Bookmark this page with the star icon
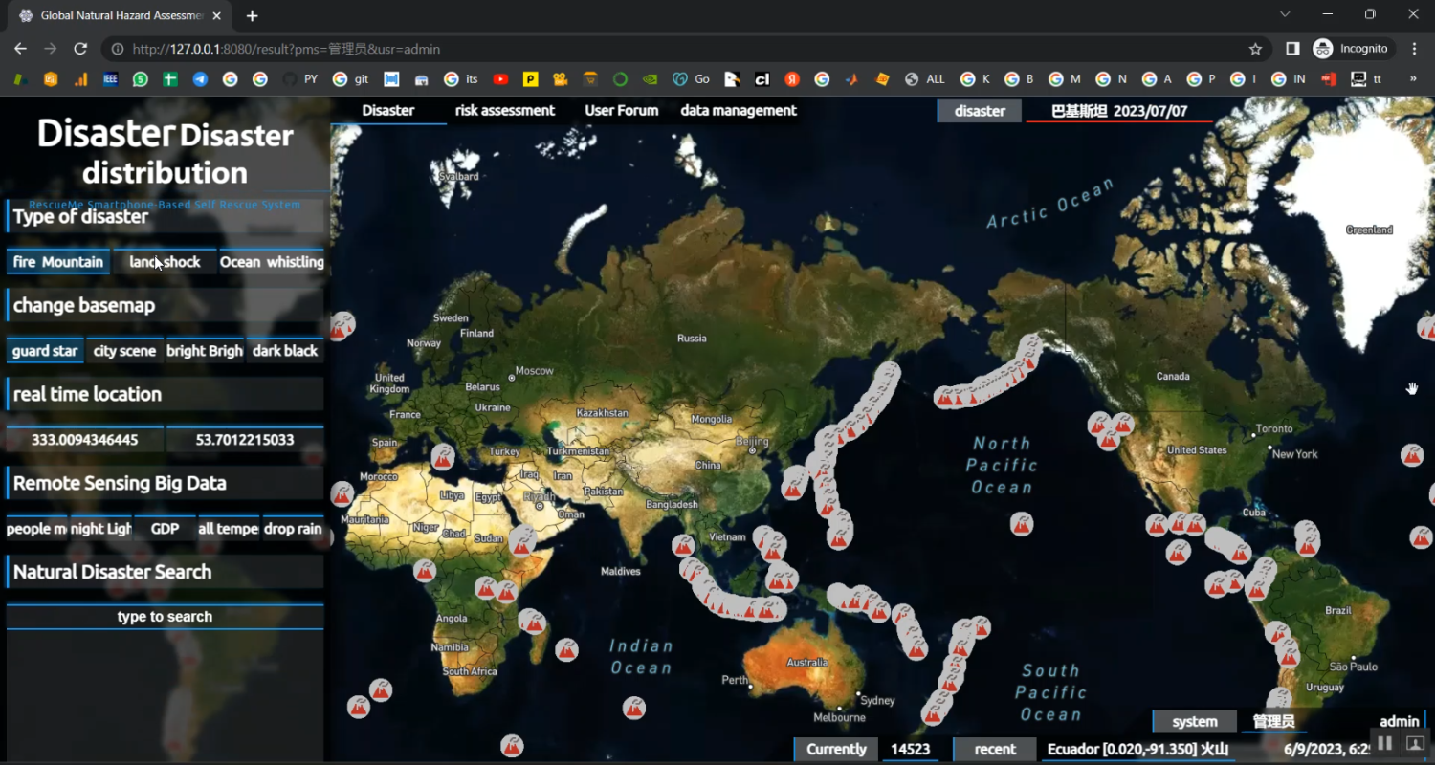Screen dimensions: 1435x765 (1255, 49)
